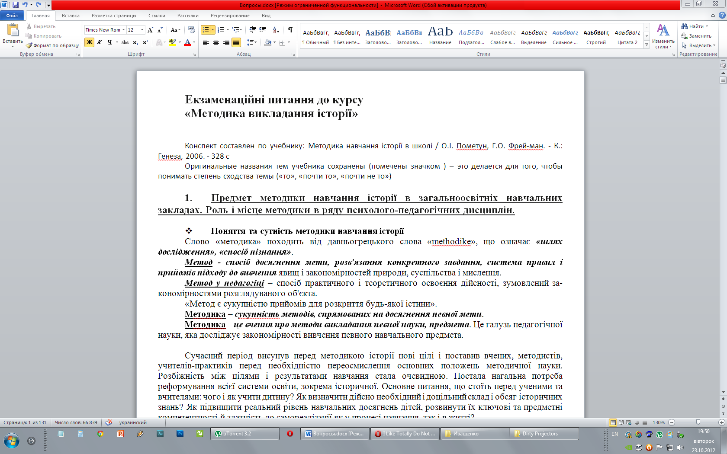The image size is (727, 454).
Task: Open the numbered list dropdown arrow
Action: click(228, 30)
